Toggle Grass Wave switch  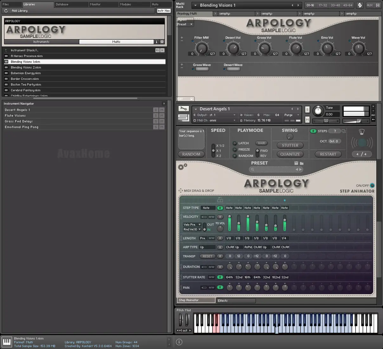202,69
